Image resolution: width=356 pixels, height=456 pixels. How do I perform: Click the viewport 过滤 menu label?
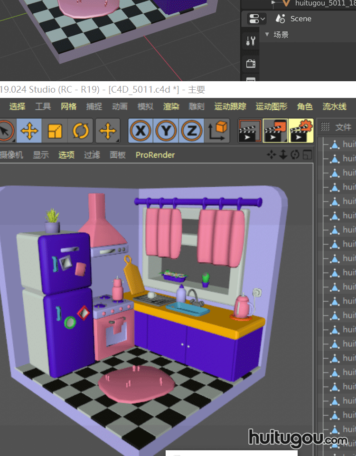pyautogui.click(x=92, y=155)
